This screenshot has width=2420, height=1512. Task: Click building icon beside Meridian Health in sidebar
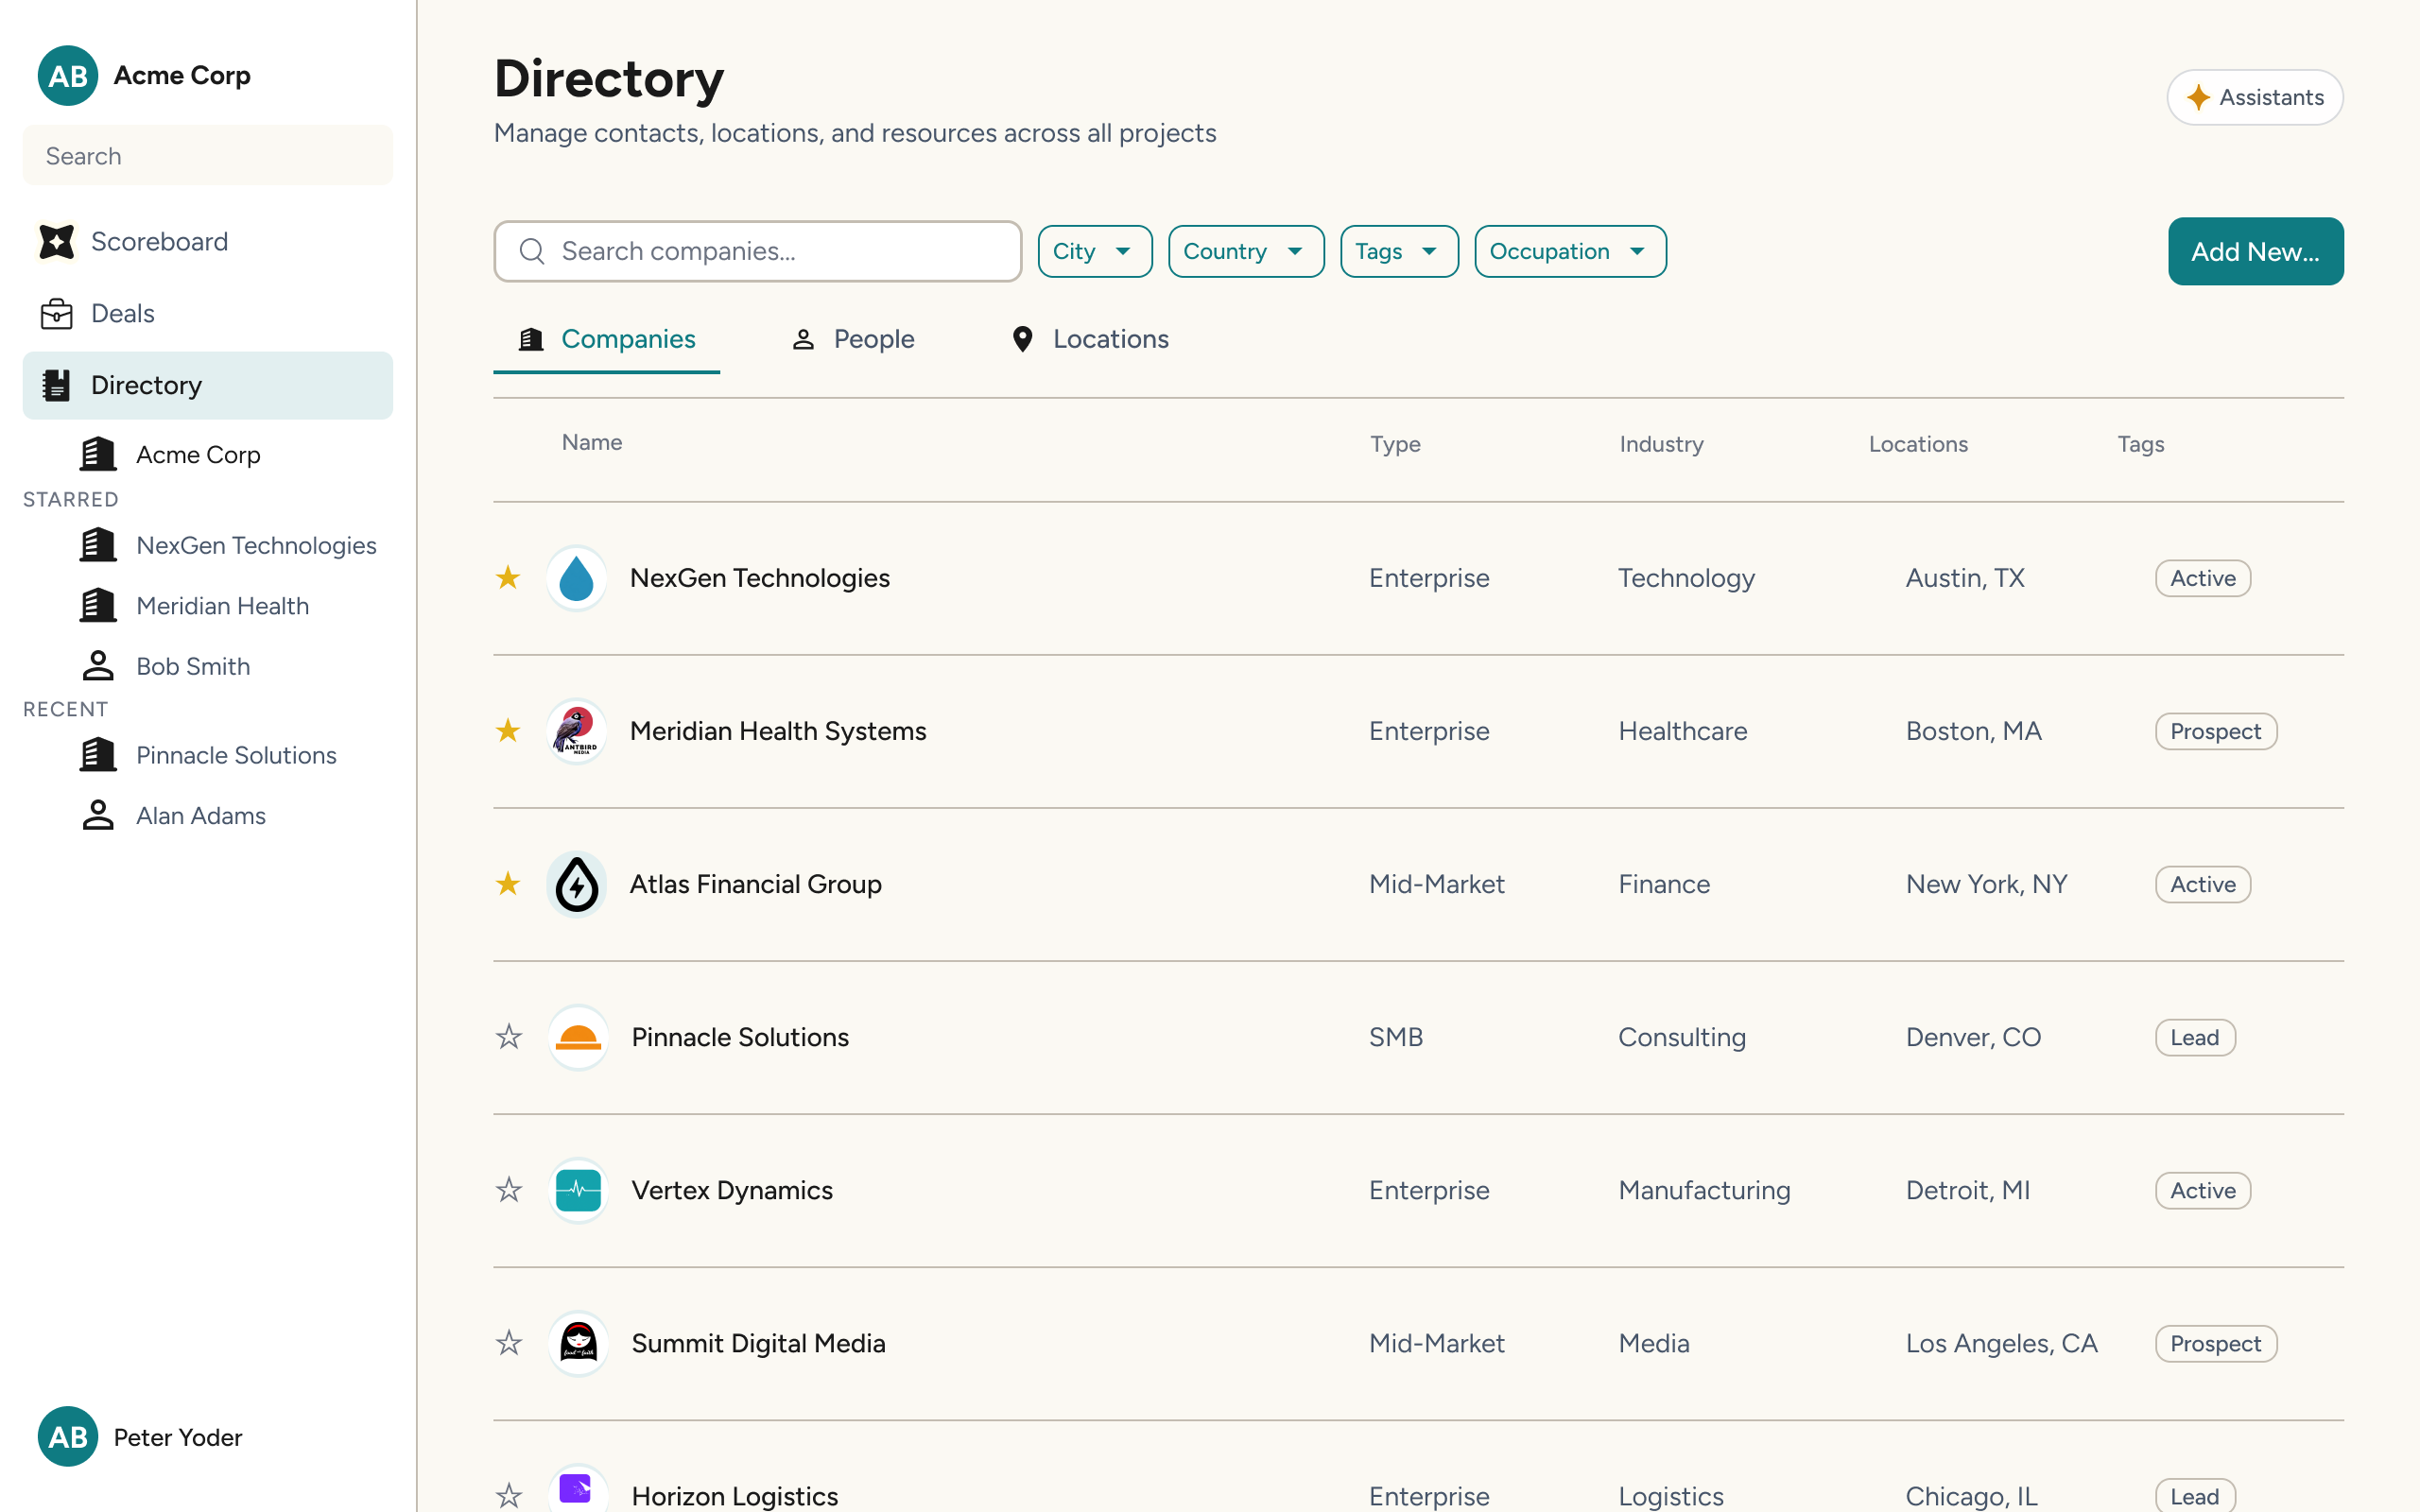pos(98,605)
